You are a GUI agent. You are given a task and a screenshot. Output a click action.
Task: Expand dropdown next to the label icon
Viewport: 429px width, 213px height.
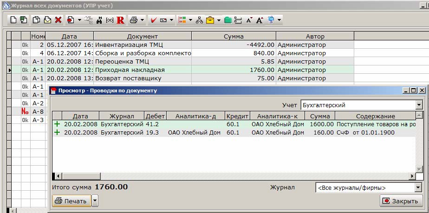[x=171, y=20]
